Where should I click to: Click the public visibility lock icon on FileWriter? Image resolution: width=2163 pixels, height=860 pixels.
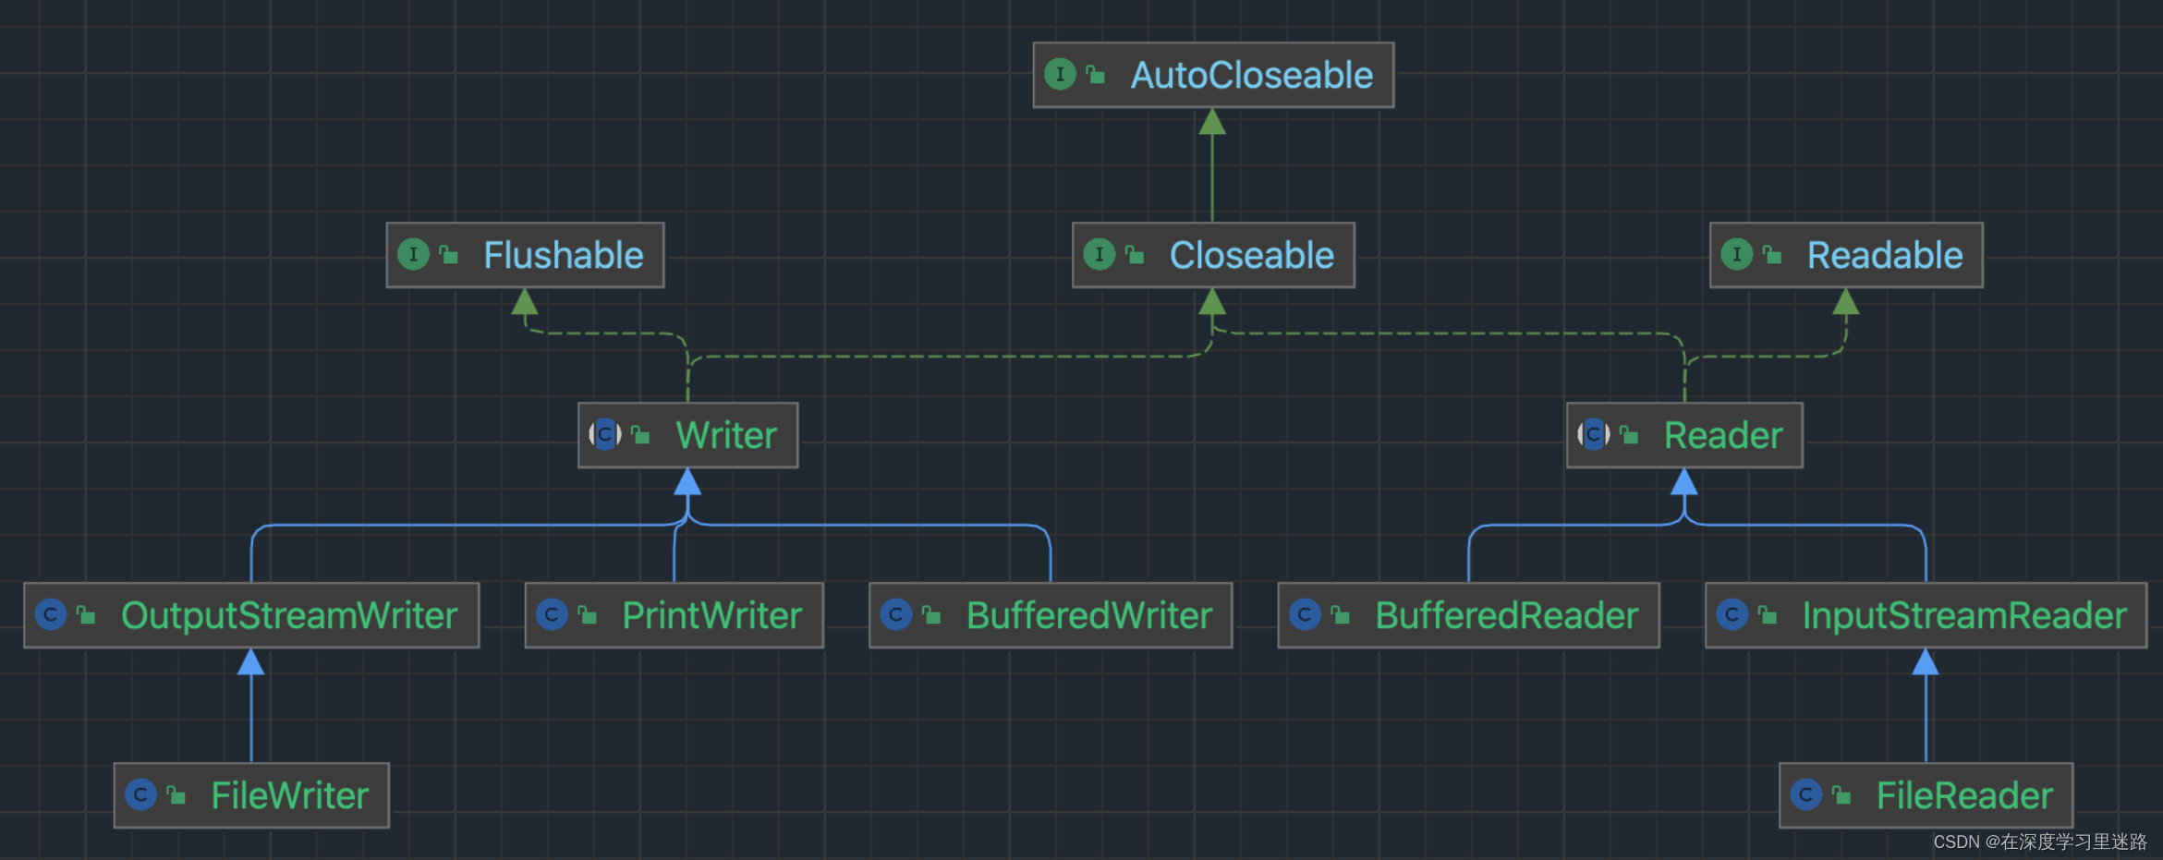(x=176, y=795)
